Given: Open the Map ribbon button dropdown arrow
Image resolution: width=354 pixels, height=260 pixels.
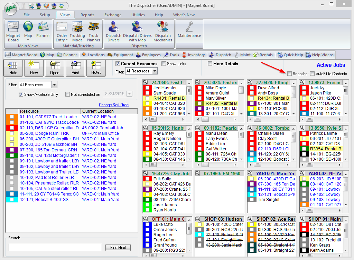Looking at the screenshot, I should pos(28,40).
